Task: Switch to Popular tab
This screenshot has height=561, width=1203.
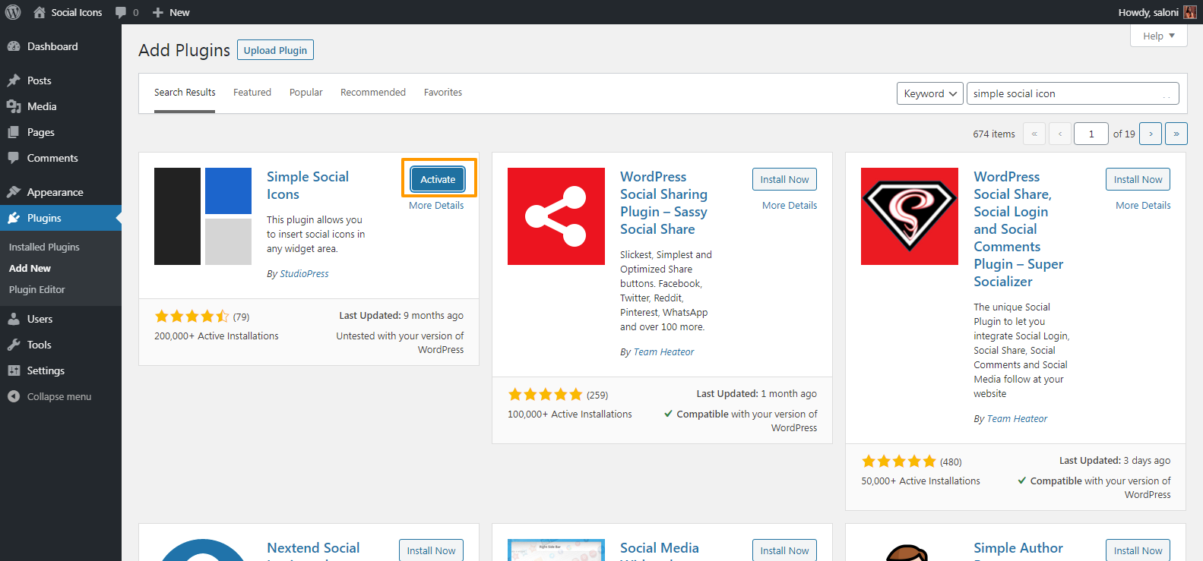Action: coord(306,93)
